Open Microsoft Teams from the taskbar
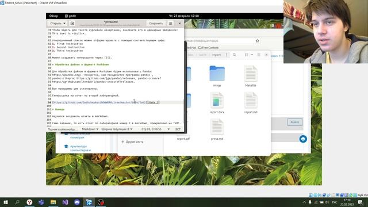This screenshot has height=207, width=368. [41, 202]
